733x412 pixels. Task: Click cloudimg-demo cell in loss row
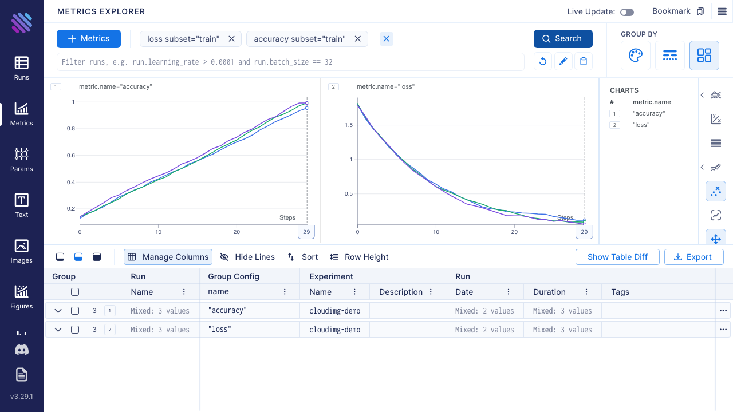coord(335,330)
